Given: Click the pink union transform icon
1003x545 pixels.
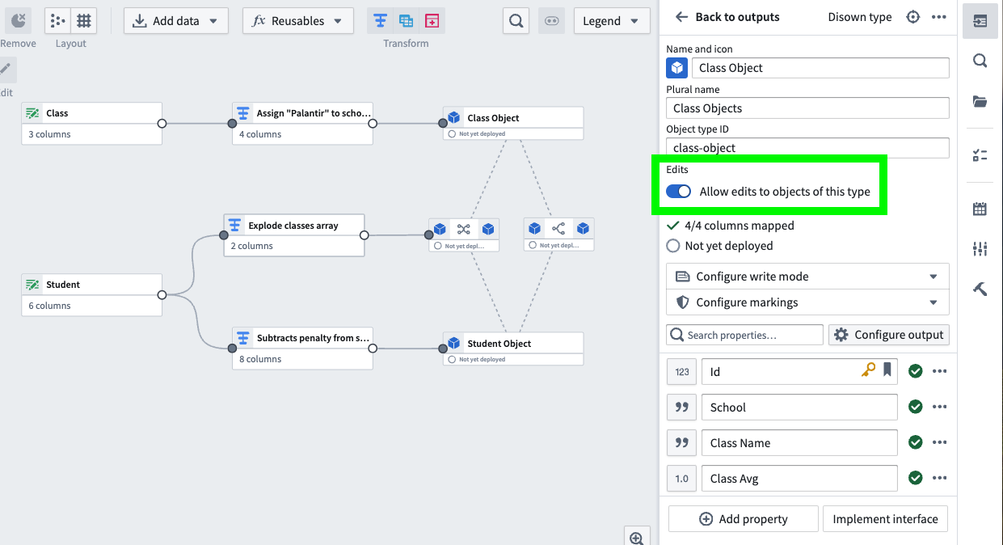Looking at the screenshot, I should click(x=432, y=21).
